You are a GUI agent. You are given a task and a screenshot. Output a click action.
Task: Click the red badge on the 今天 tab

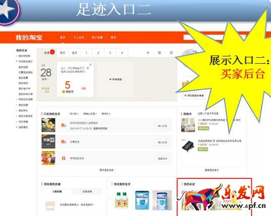[x=52, y=52]
